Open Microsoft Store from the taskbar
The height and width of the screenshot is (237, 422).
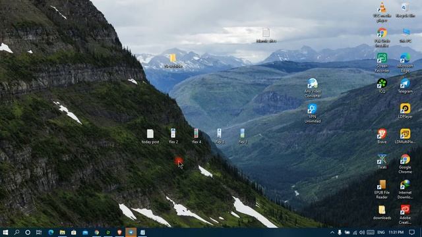(x=73, y=232)
